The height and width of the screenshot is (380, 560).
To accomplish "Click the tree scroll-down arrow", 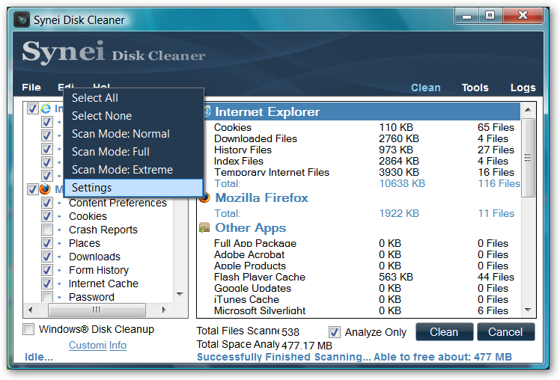I will pos(180,295).
